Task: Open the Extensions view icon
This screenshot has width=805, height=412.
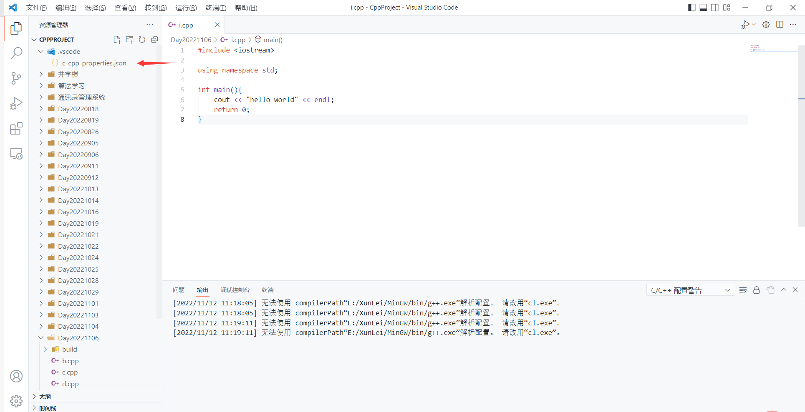Action: click(x=16, y=129)
